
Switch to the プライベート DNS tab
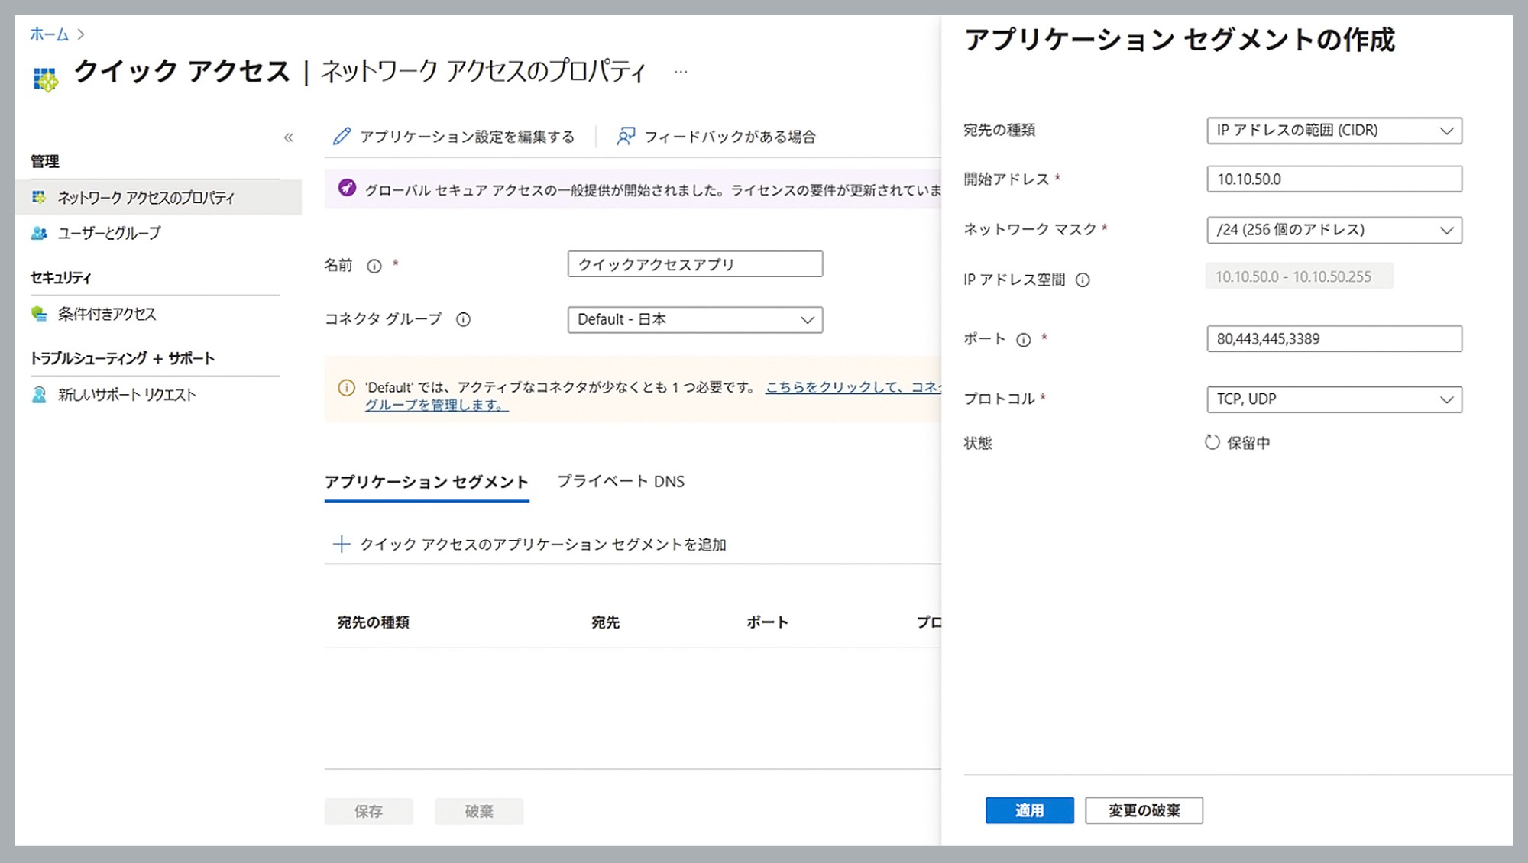pos(623,482)
